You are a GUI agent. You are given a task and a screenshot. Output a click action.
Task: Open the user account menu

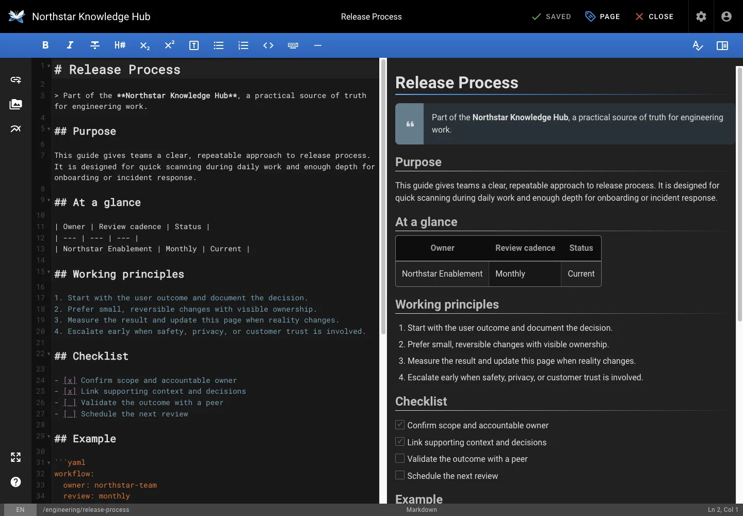click(726, 17)
